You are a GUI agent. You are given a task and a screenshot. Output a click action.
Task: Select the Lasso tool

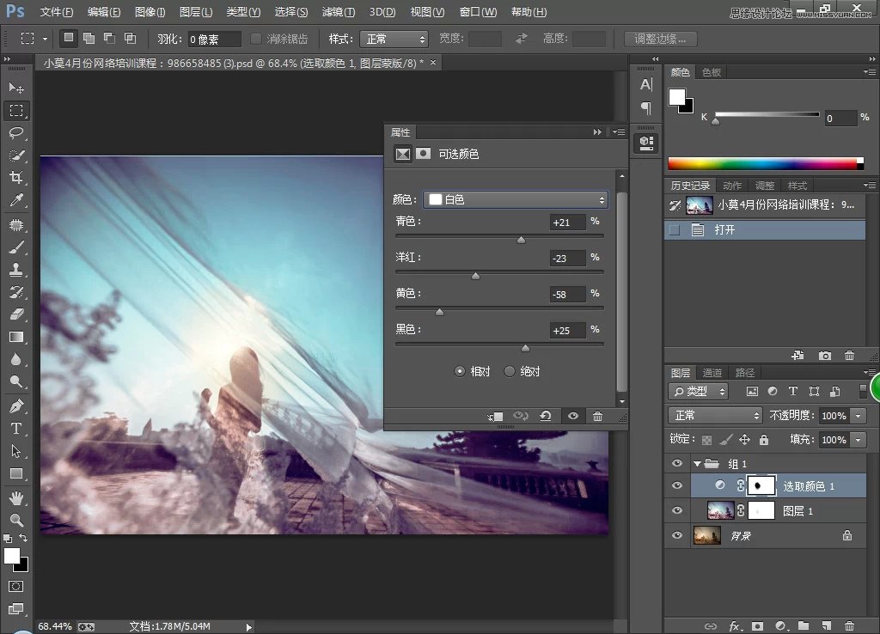[16, 133]
